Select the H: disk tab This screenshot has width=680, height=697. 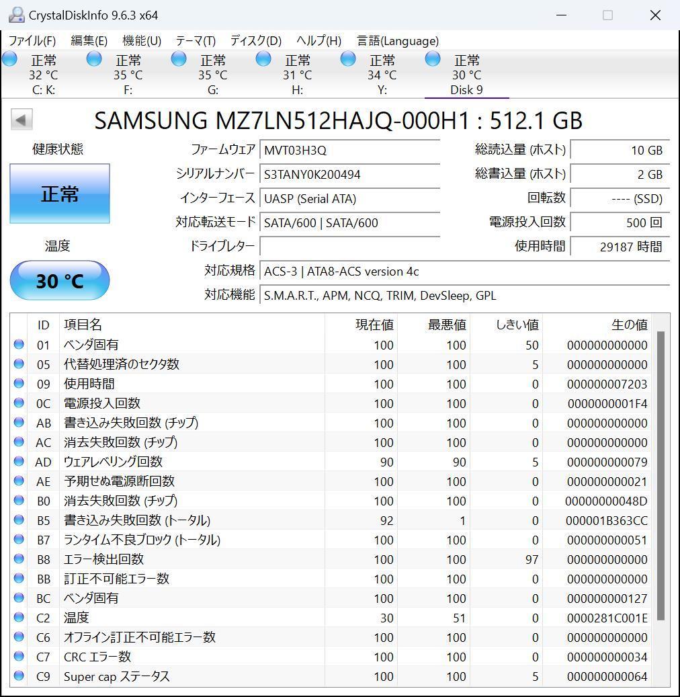tap(297, 74)
